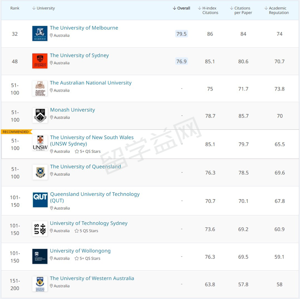This screenshot has width=300, height=299.
Task: Click 5 QS Stars text in UTS row
Action: pos(89,231)
